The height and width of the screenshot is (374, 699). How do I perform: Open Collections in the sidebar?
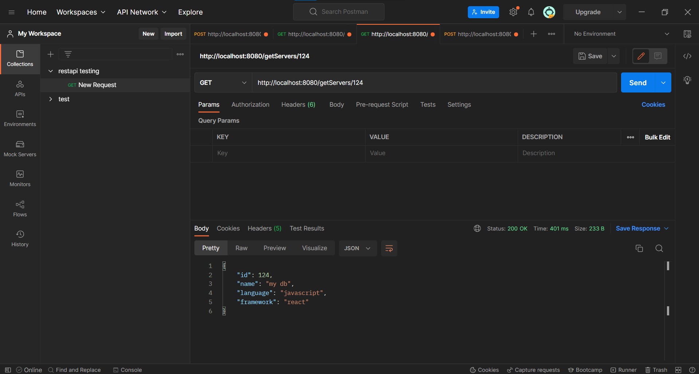pyautogui.click(x=20, y=59)
